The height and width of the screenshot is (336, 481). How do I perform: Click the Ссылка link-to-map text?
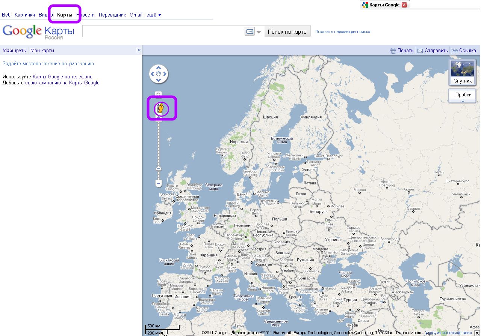coord(467,51)
